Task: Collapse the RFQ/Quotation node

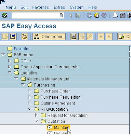Action: (x=30, y=109)
